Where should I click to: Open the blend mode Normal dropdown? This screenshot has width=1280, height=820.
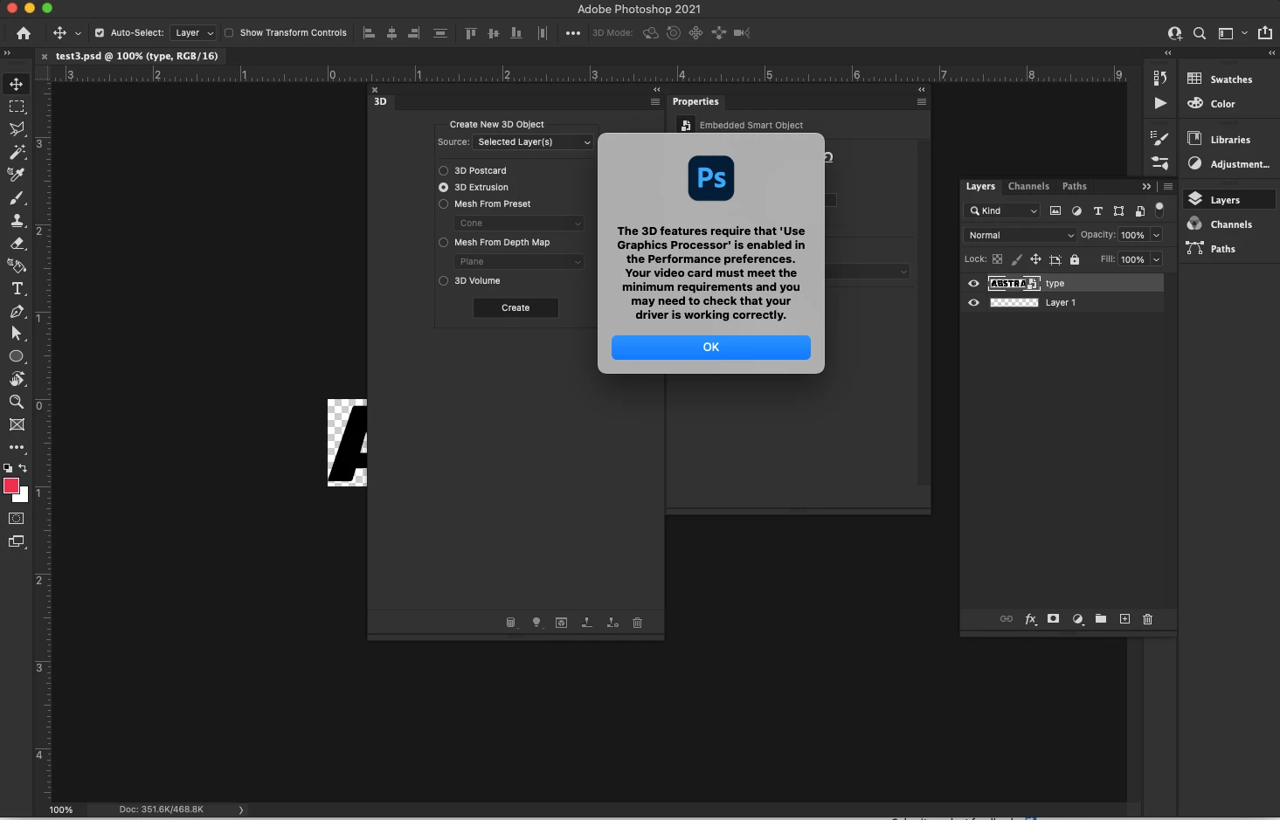pos(1021,235)
